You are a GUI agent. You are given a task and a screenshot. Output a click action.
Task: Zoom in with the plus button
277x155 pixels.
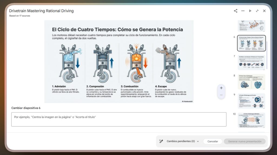pyautogui.click(x=221, y=88)
